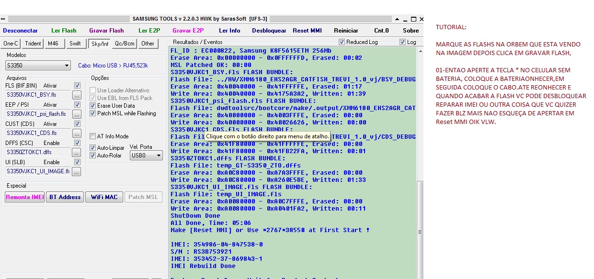Switch to the Trident tab
Viewport: 594px width, 279px height.
pos(33,44)
